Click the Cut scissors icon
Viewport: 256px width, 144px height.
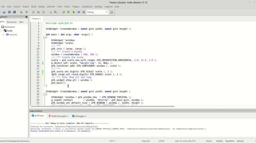tap(33, 12)
